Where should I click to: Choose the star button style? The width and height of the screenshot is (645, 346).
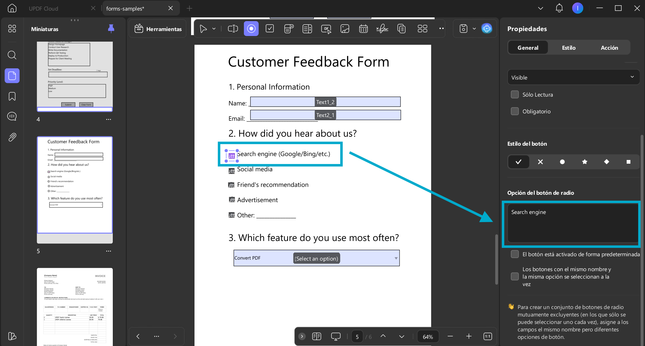pos(584,162)
